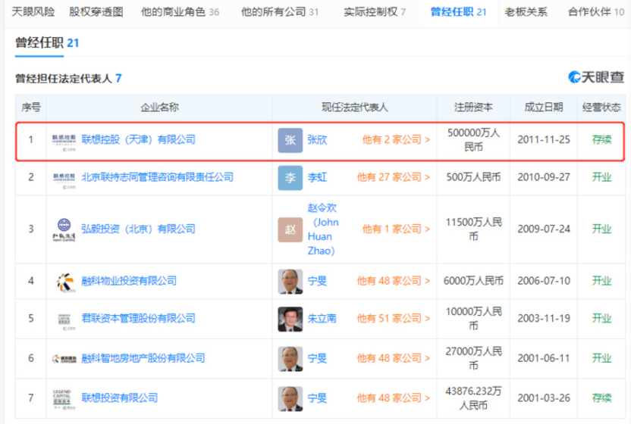Screen dimensions: 631x424
Task: Click 存续 status in 联想控股（天津）row
Action: 601,139
